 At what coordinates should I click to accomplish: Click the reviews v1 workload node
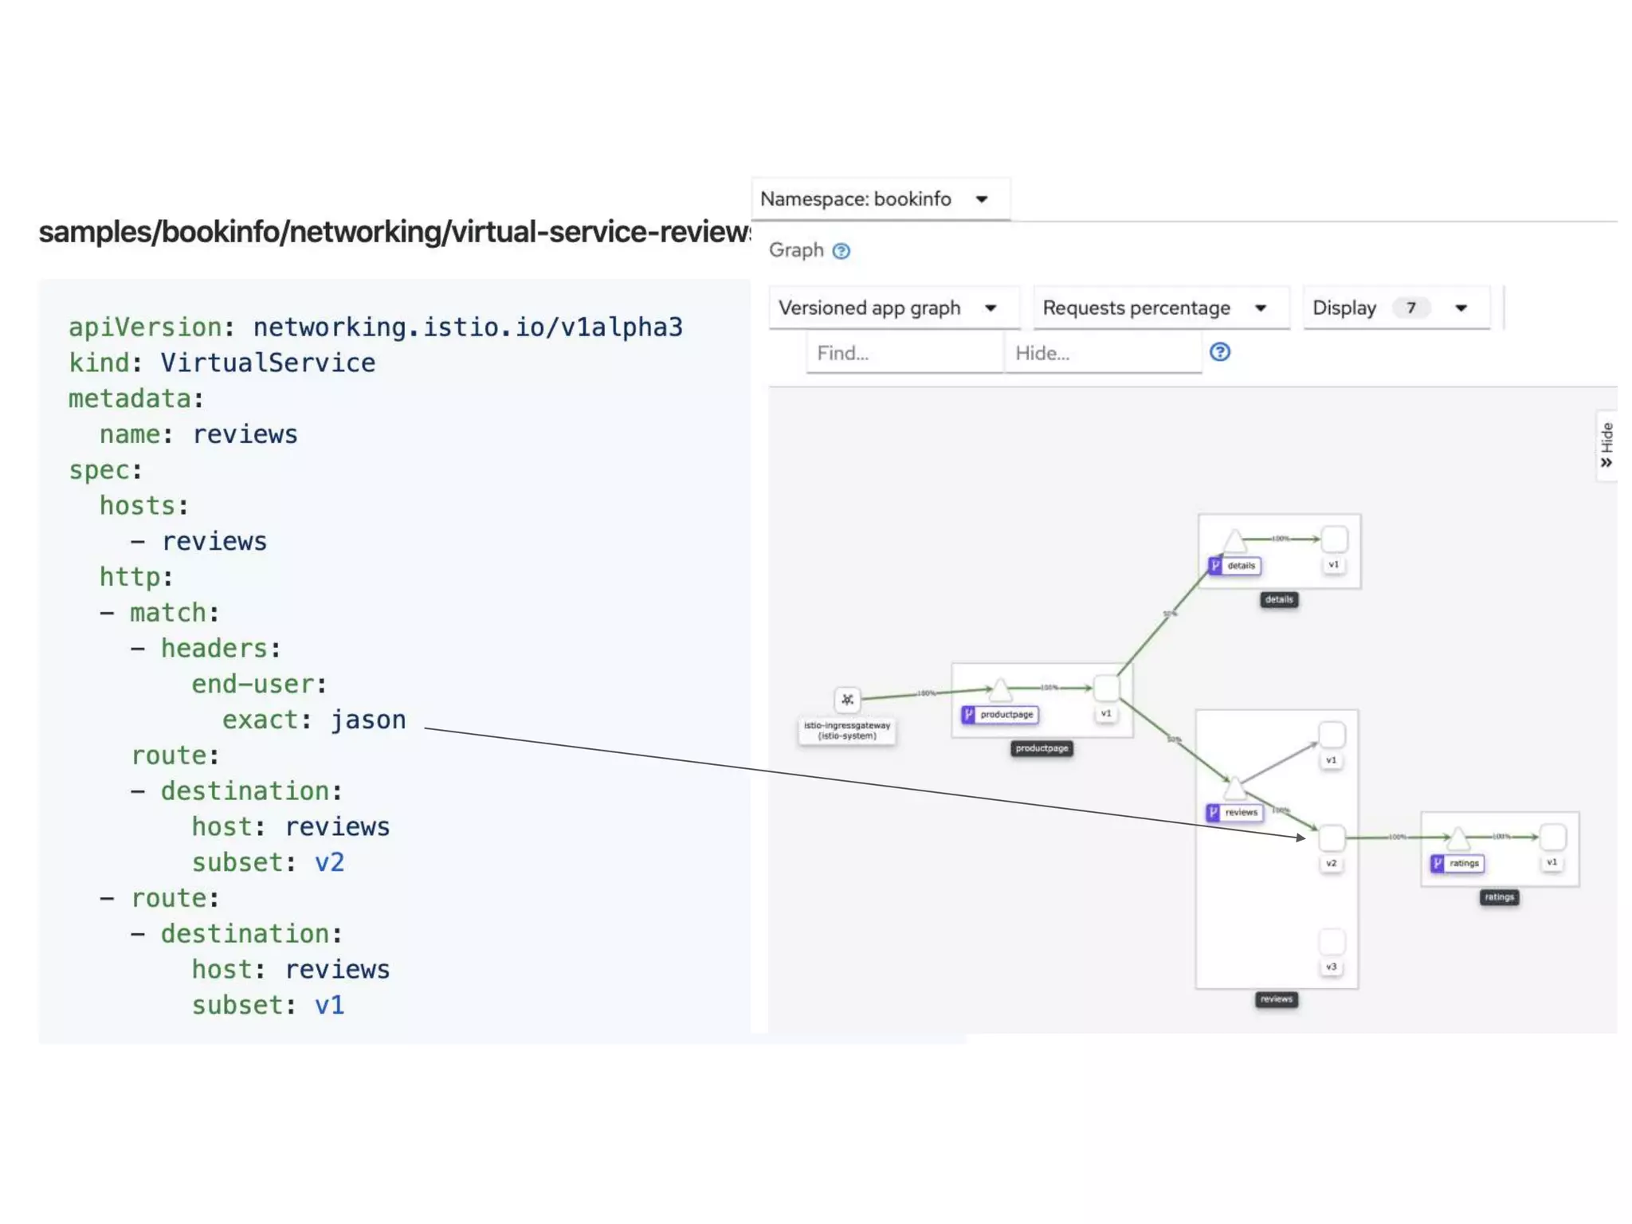click(1332, 735)
